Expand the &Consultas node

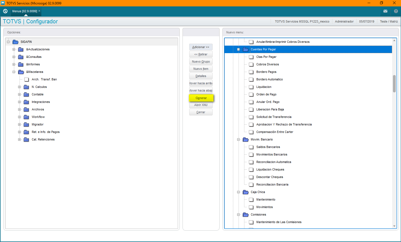tap(14, 57)
